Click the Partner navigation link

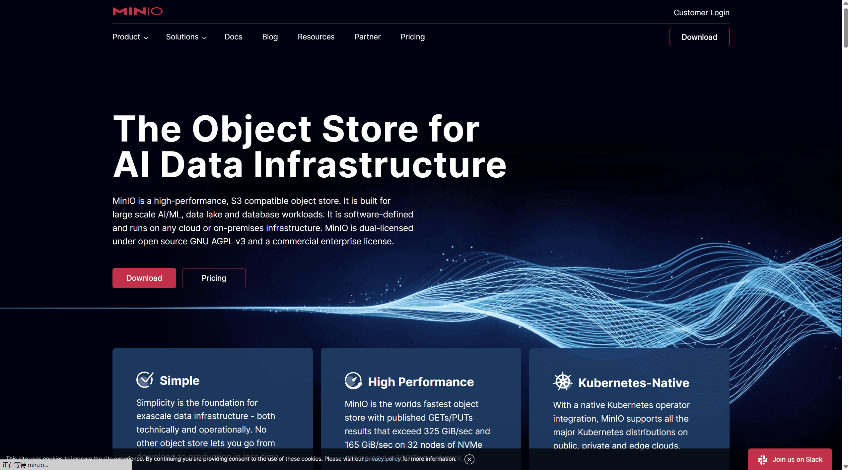click(367, 36)
